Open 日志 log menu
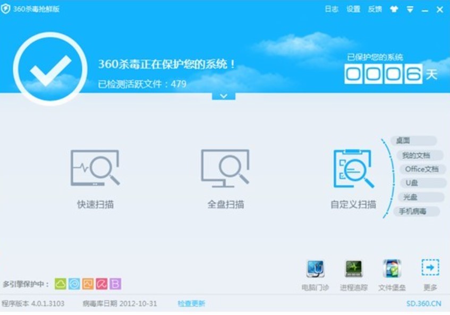 coord(332,9)
